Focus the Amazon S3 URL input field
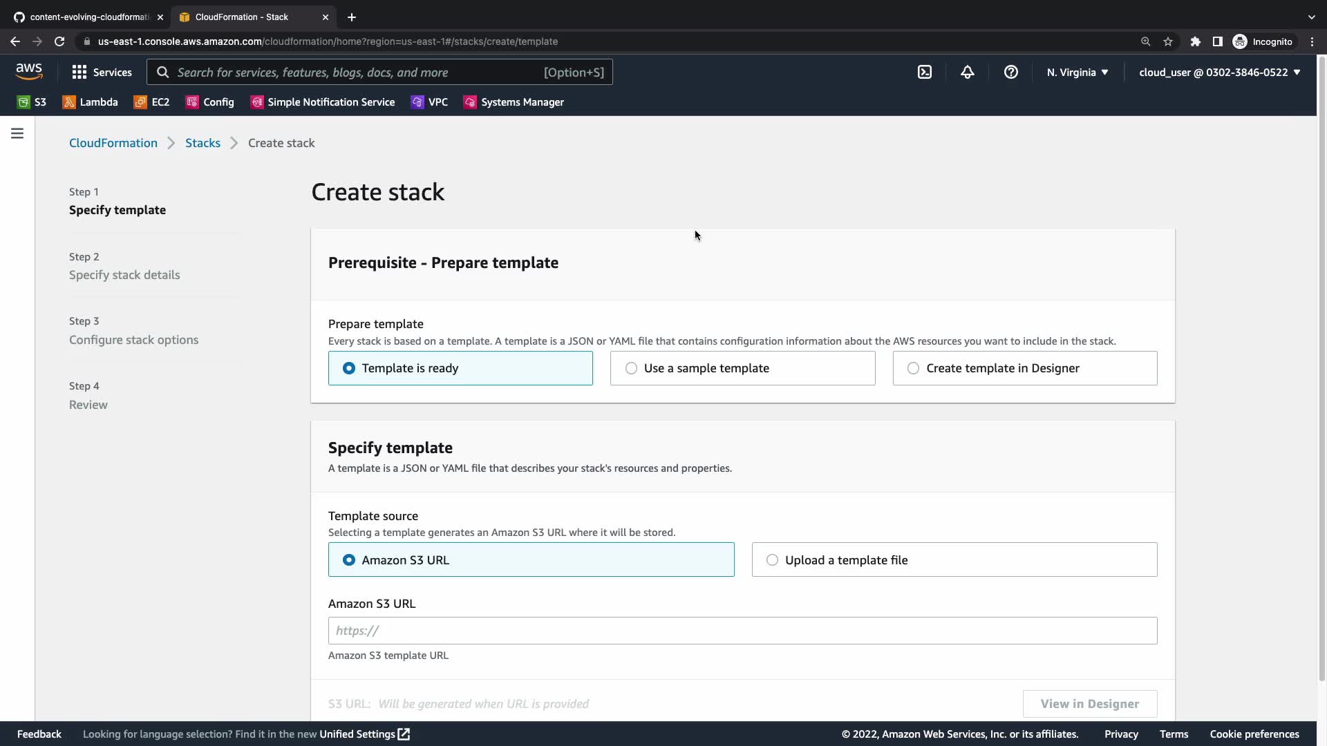This screenshot has height=746, width=1327. 742,631
